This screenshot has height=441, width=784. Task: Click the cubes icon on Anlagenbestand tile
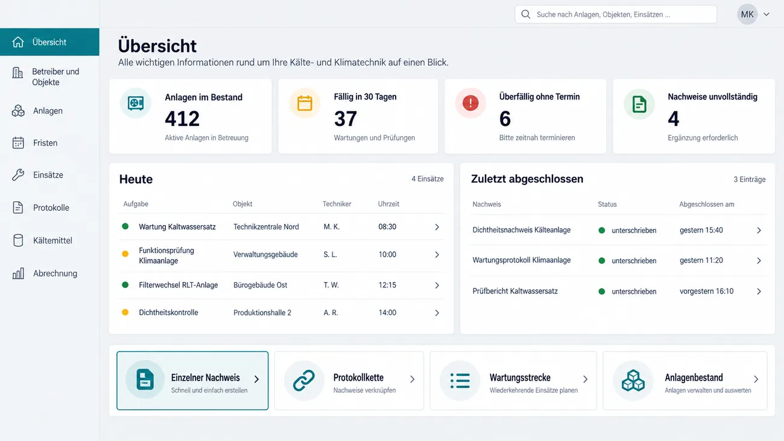tap(633, 380)
